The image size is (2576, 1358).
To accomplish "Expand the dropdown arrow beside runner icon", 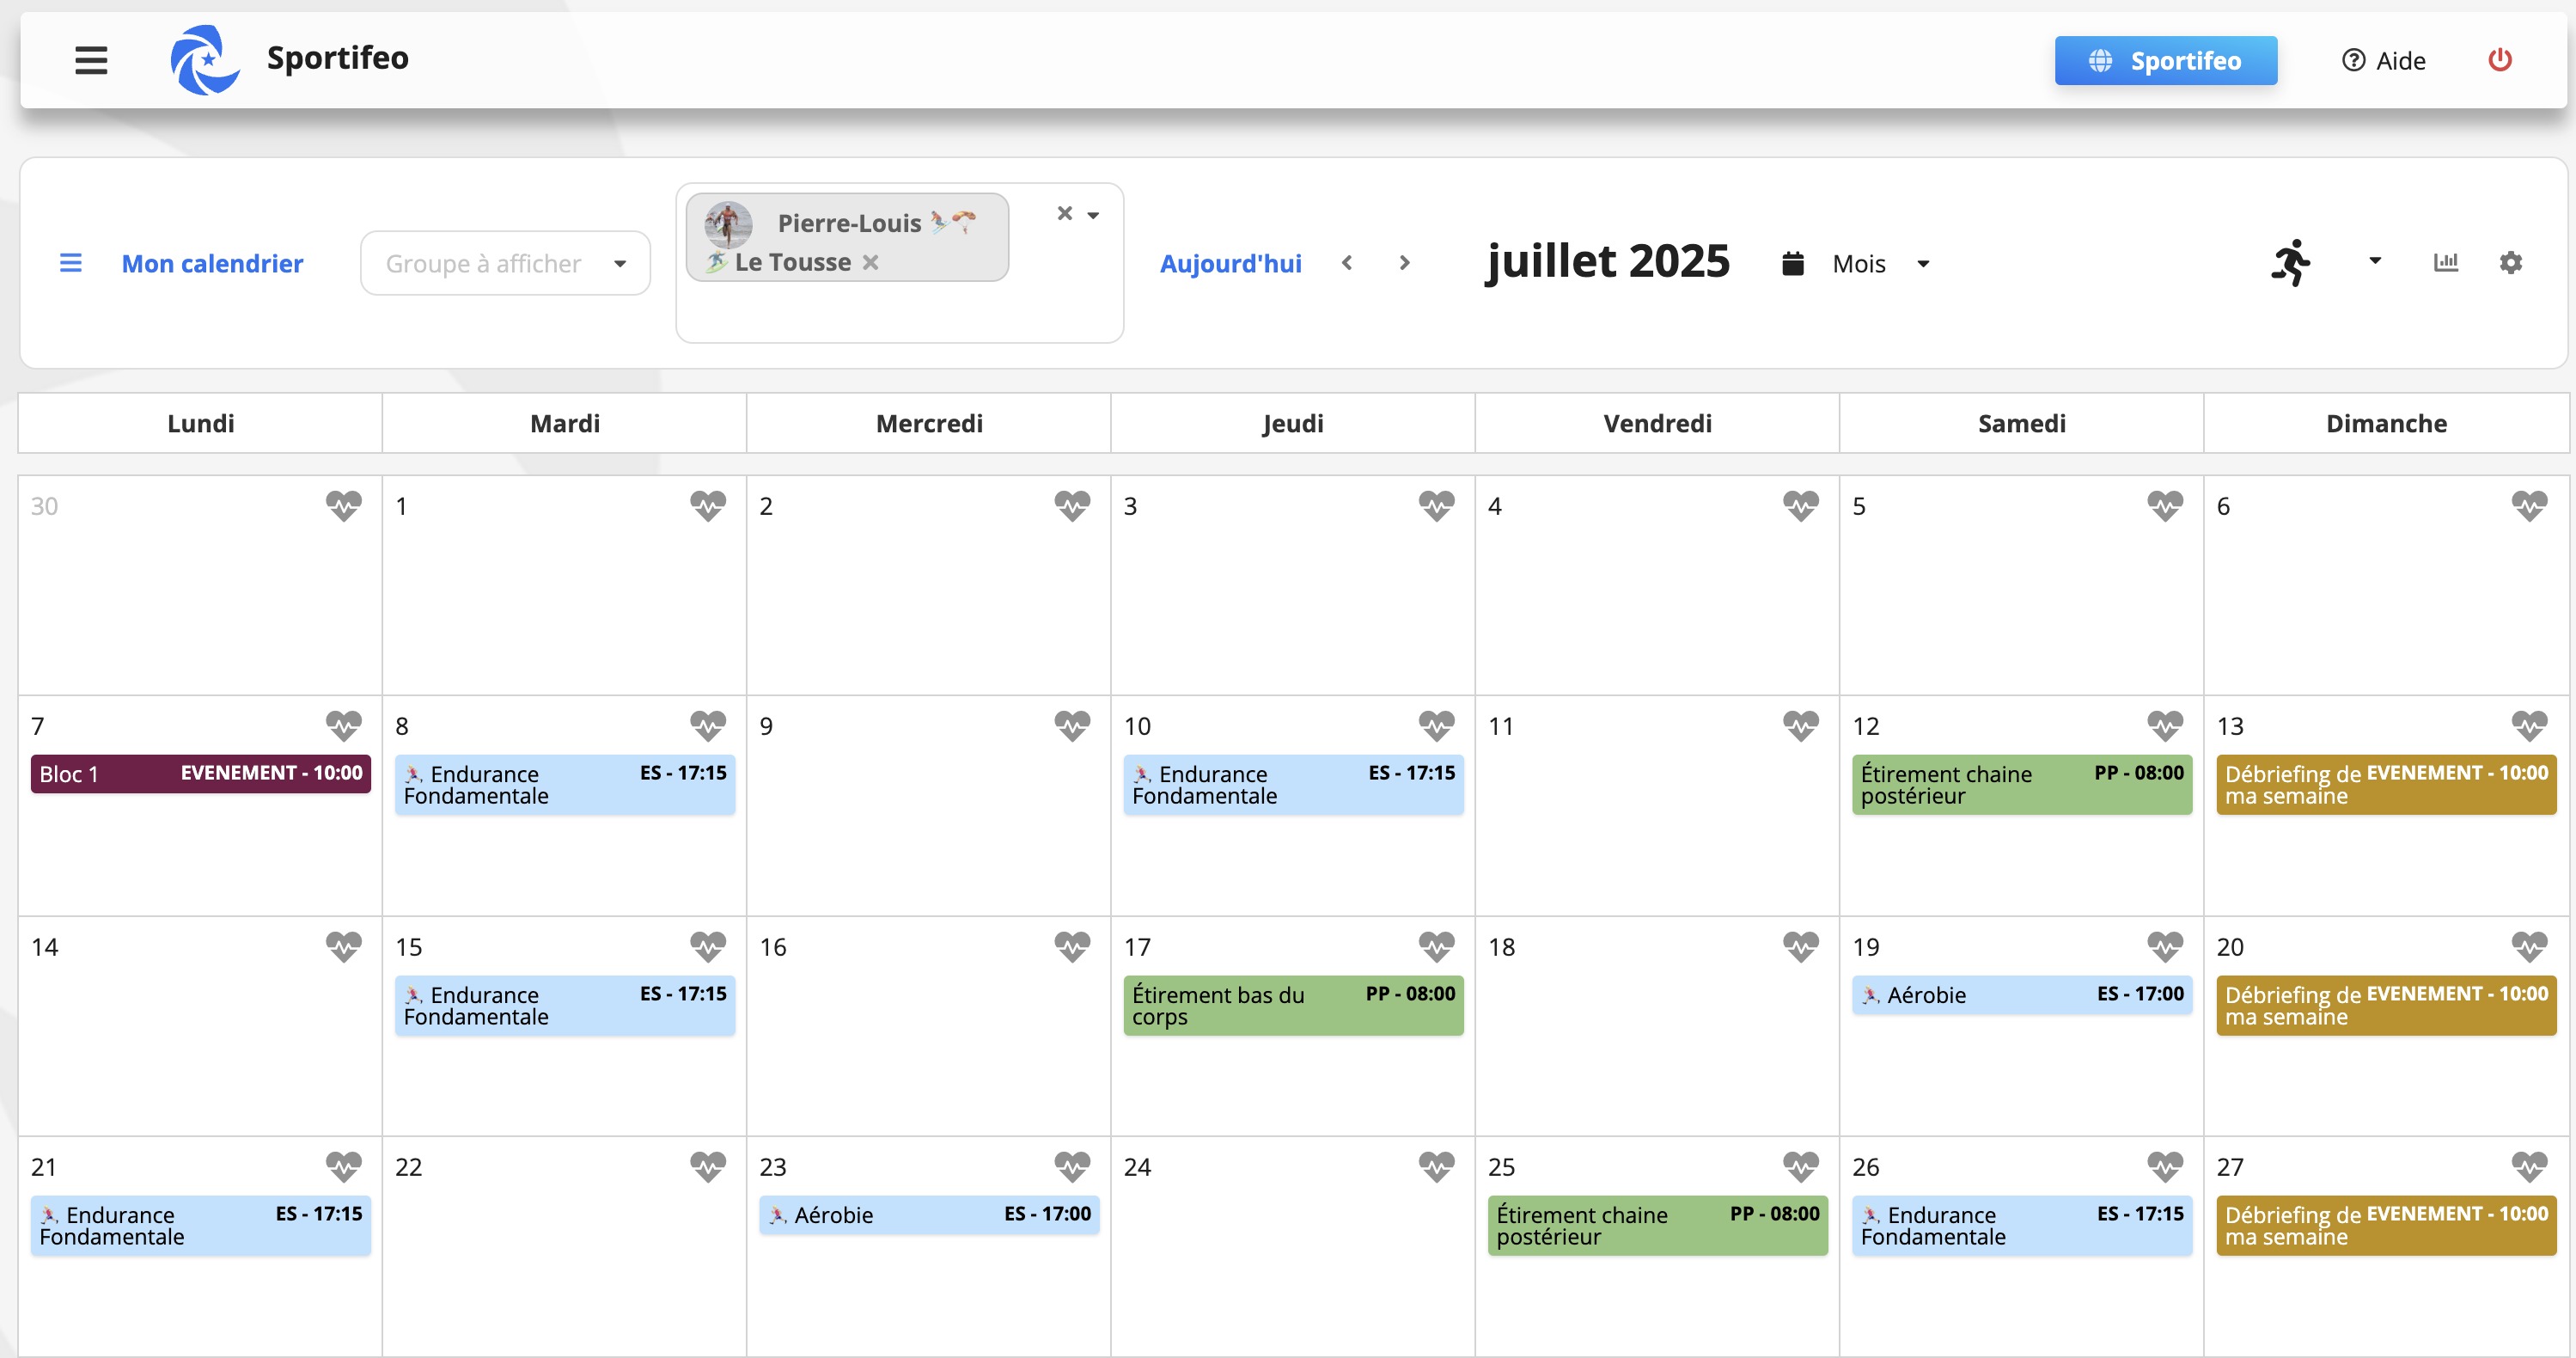I will click(x=2374, y=261).
